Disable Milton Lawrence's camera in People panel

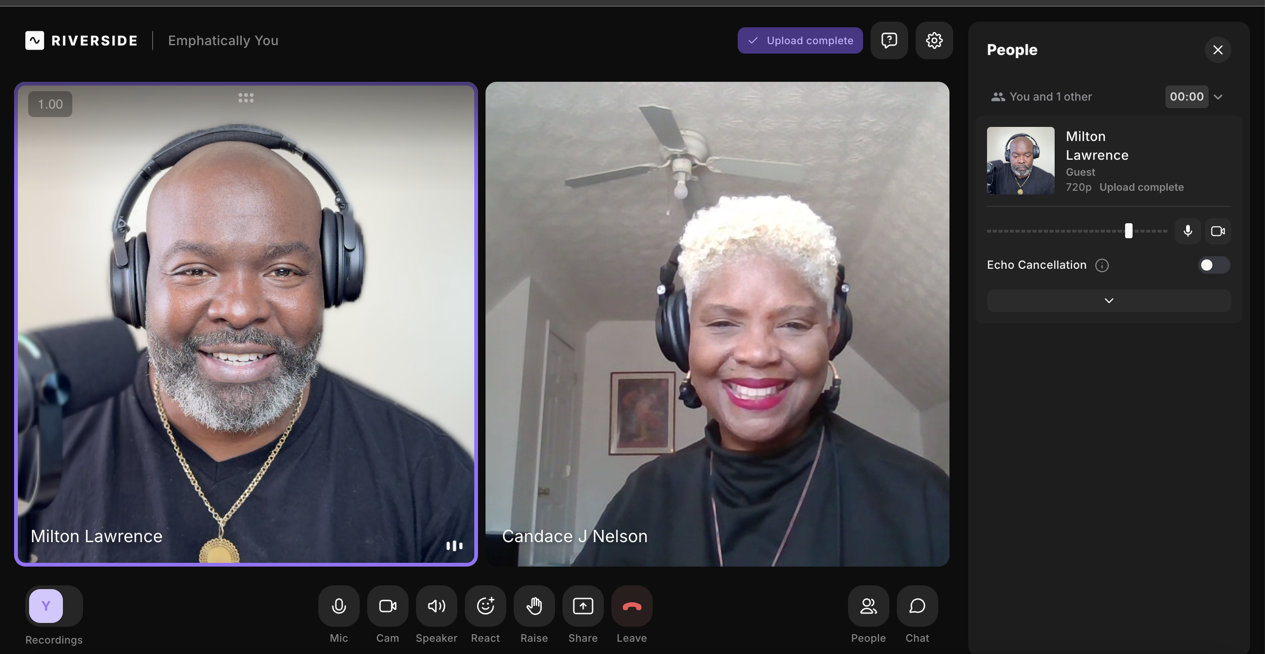coord(1217,231)
